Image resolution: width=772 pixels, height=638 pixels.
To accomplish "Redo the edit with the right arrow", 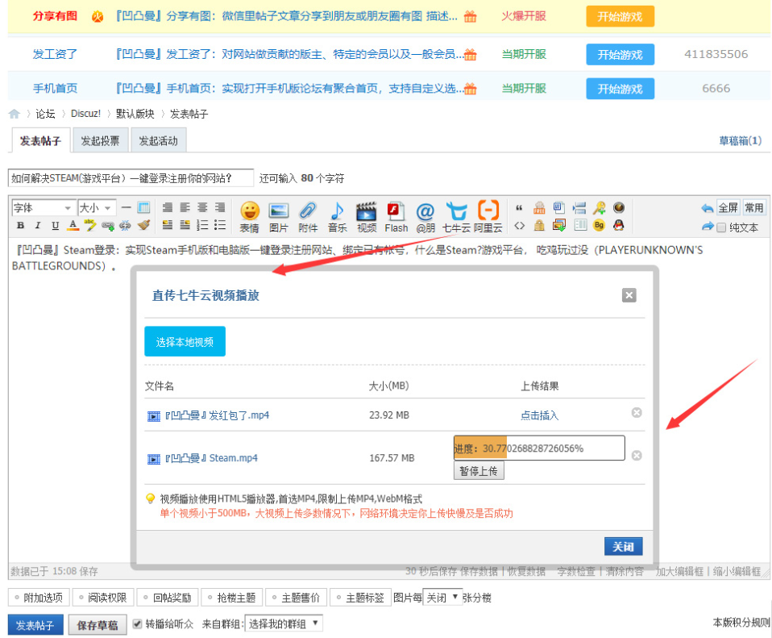I will (708, 226).
